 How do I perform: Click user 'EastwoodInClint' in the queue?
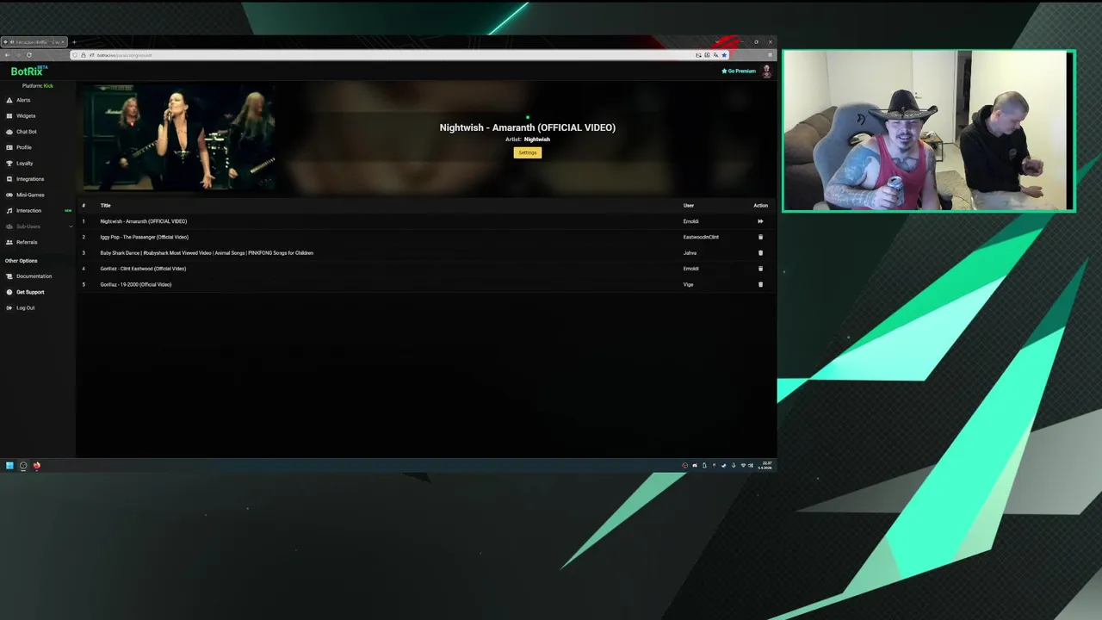701,237
